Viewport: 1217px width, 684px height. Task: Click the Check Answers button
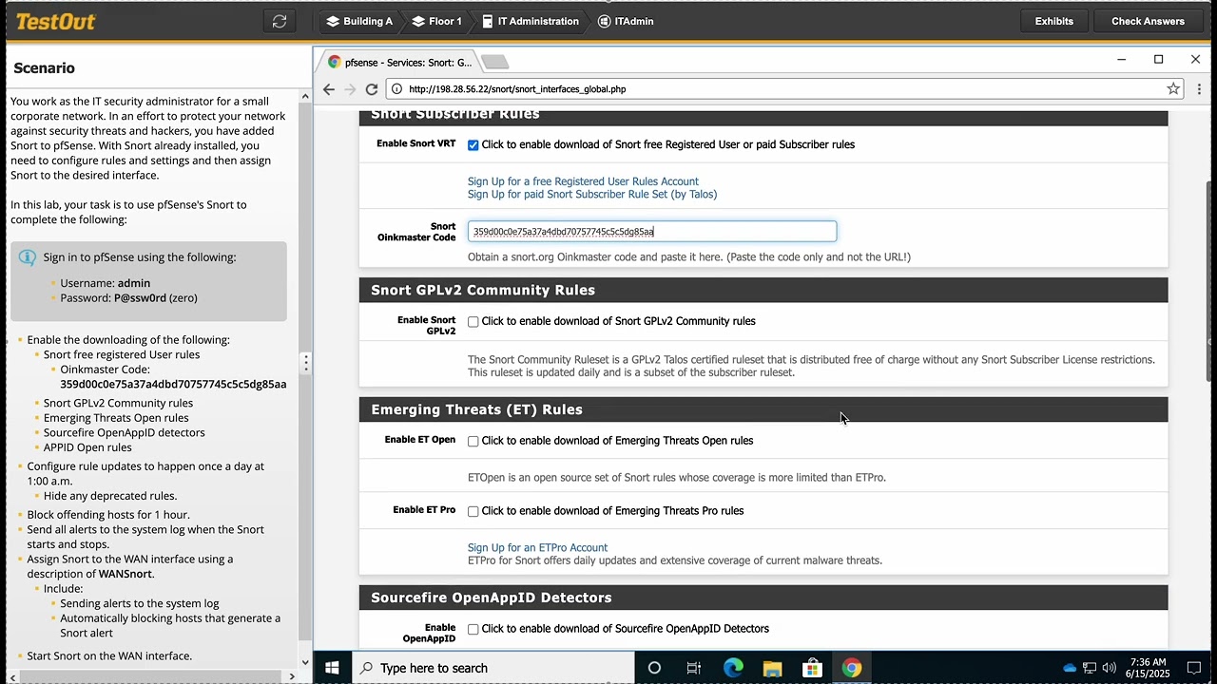pos(1148,21)
